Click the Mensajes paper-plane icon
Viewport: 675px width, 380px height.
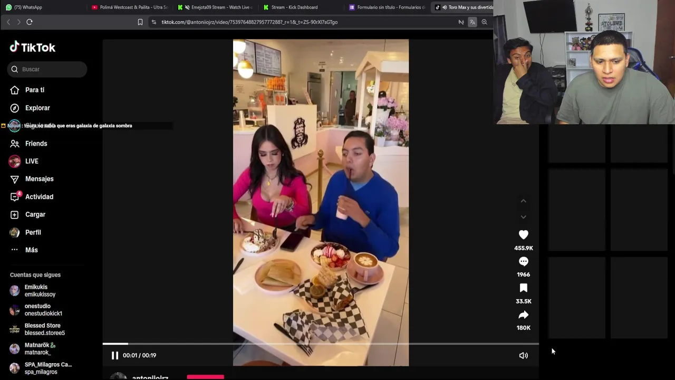pos(15,179)
